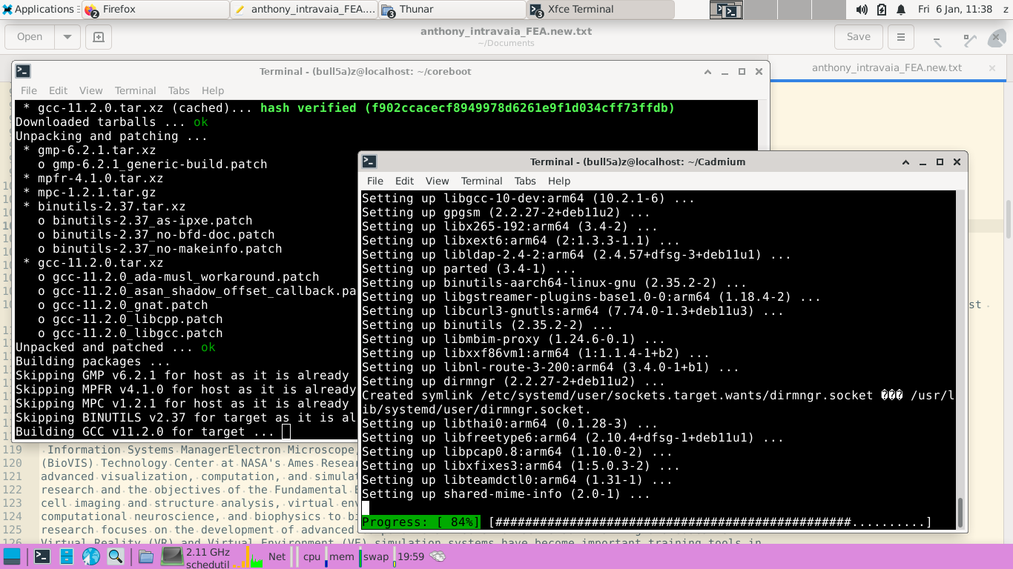Open Tabs menu in the Cadmium terminal

(x=525, y=181)
